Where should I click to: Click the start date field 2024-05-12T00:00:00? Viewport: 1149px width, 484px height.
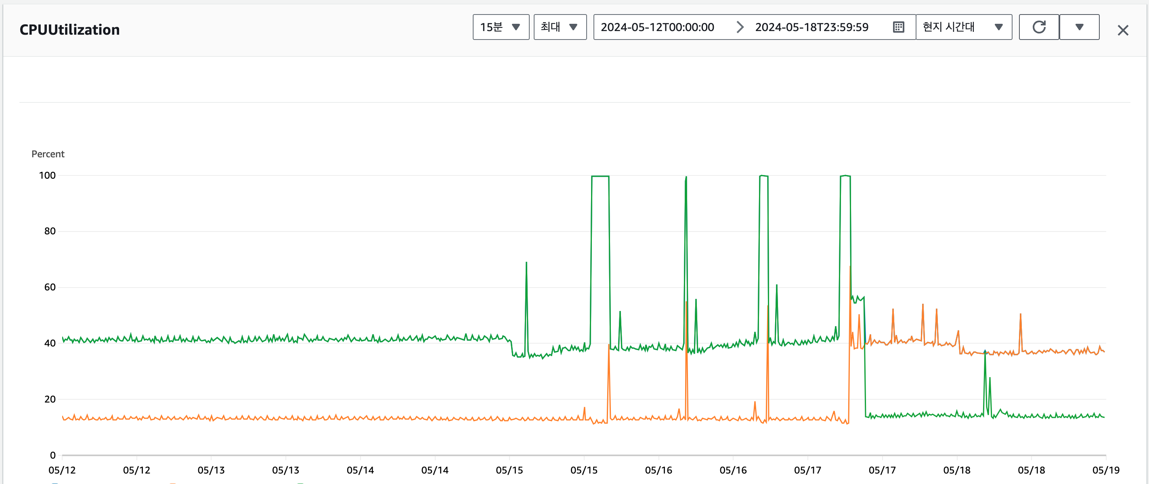tap(657, 27)
